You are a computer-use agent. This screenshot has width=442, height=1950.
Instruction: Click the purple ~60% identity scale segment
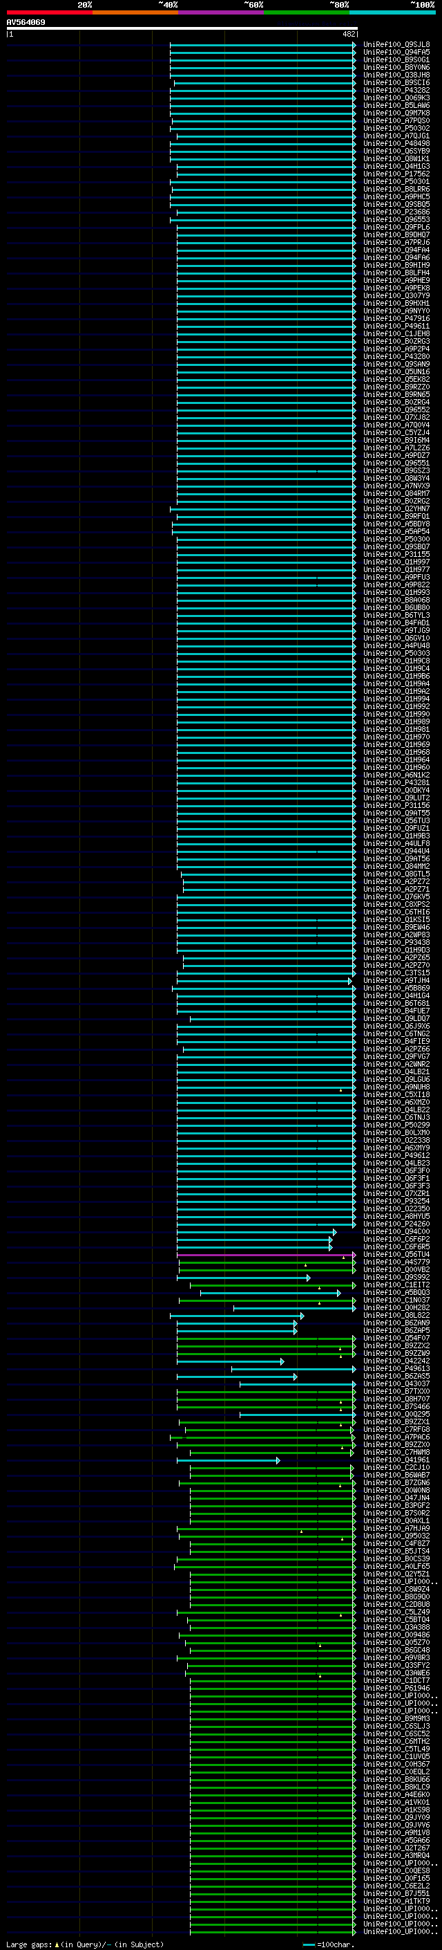click(222, 12)
